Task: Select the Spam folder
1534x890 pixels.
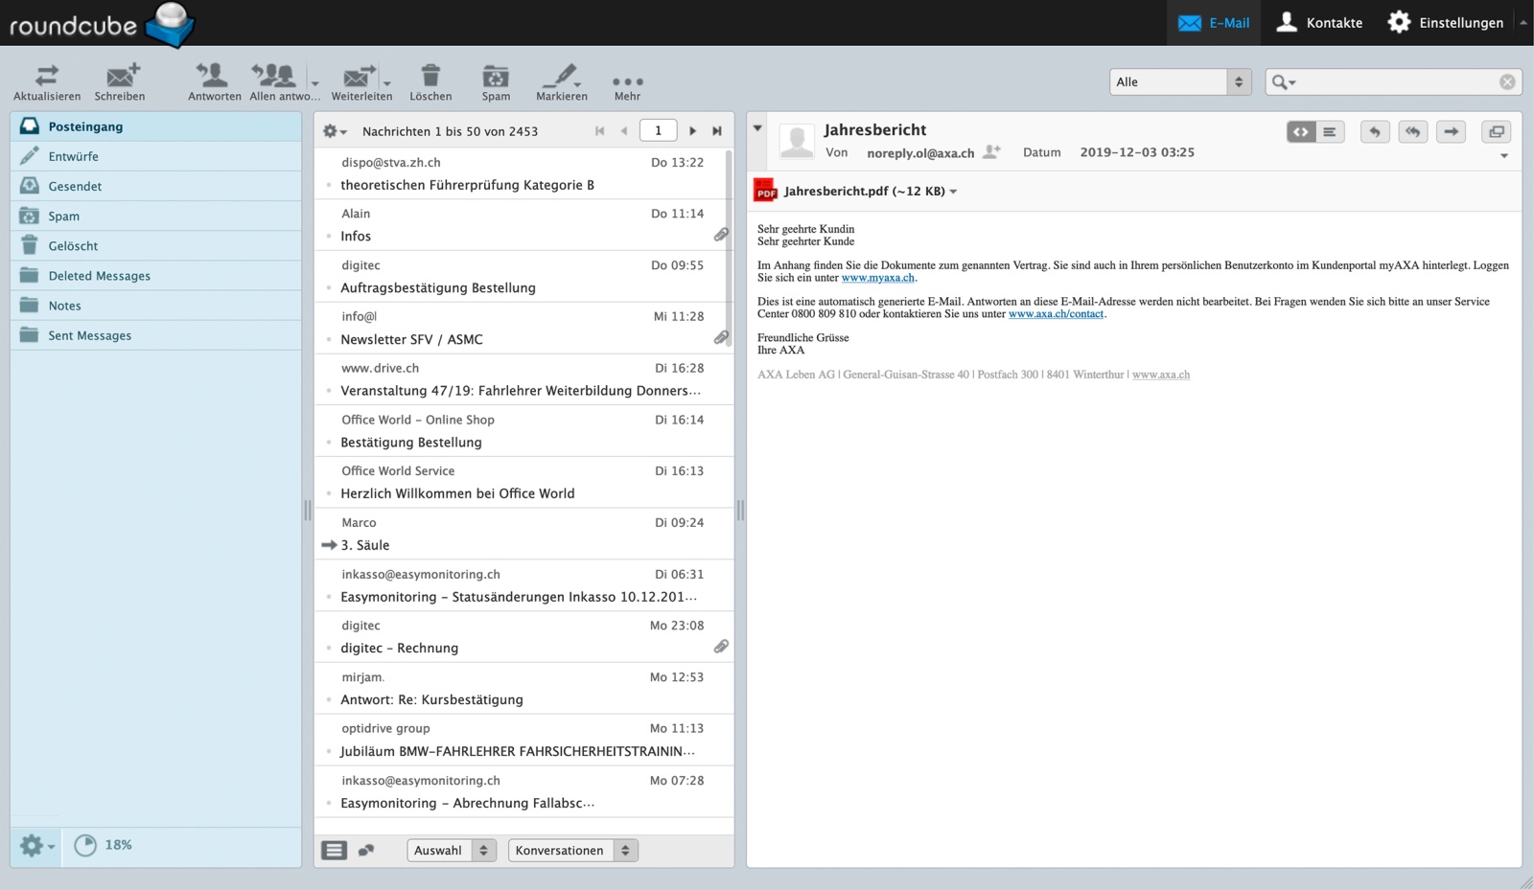Action: click(156, 216)
